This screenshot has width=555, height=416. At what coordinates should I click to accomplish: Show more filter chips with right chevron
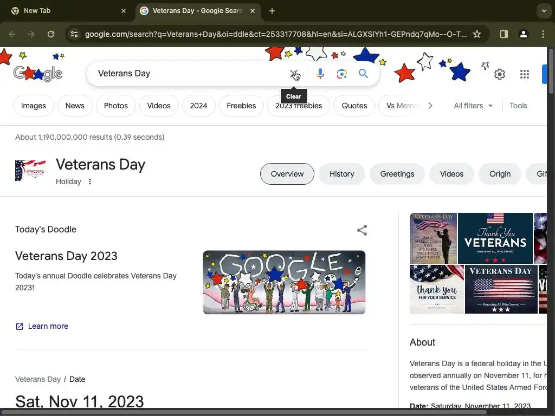tap(430, 106)
